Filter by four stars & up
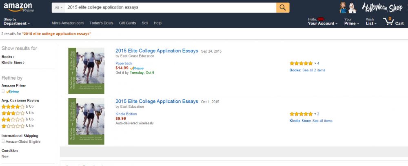Screen dimensions: 408x166 [13, 106]
